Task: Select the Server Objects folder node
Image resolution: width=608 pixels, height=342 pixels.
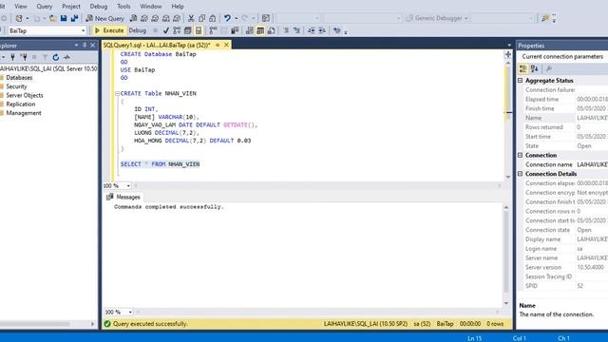Action: pyautogui.click(x=25, y=95)
